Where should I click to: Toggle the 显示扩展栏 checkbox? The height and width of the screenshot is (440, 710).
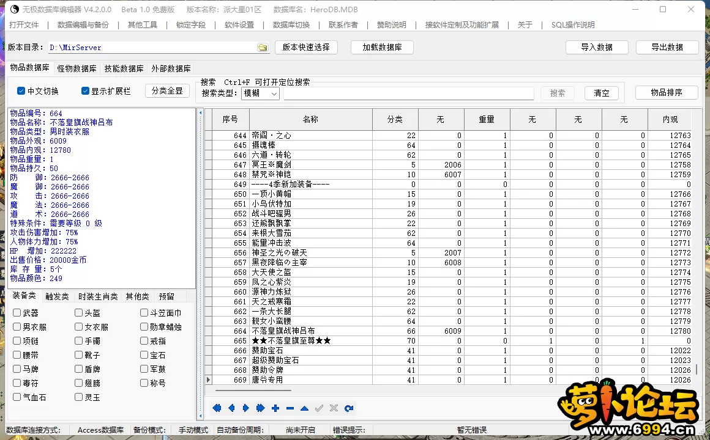click(85, 91)
